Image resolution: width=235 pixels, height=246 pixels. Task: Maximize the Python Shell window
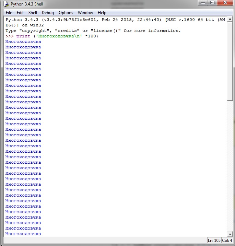point(212,3)
